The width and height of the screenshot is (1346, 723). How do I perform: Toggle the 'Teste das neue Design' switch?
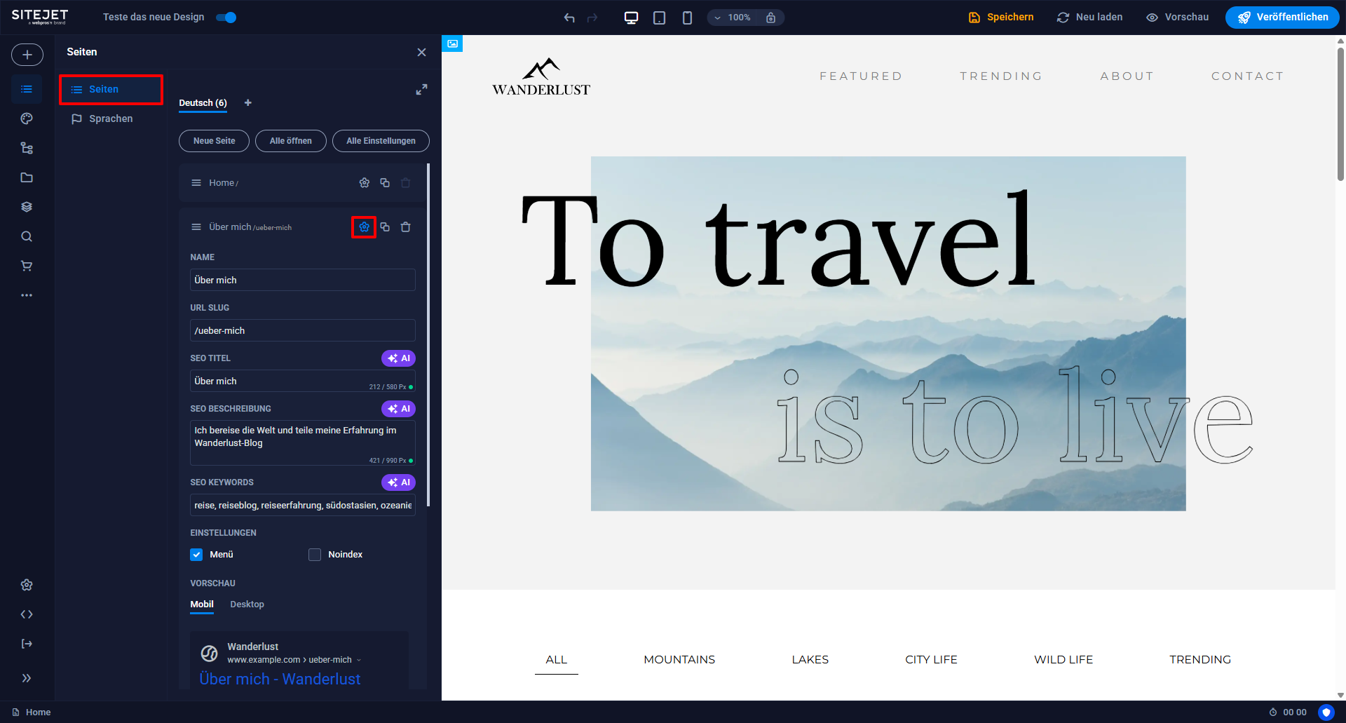226,18
